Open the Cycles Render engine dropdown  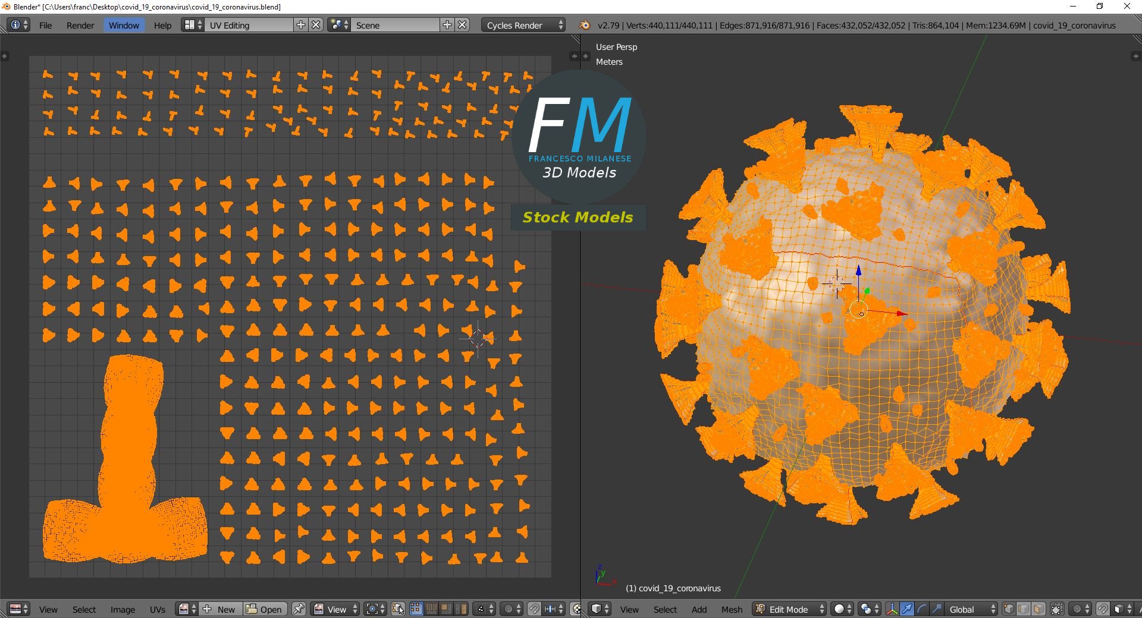pyautogui.click(x=523, y=25)
